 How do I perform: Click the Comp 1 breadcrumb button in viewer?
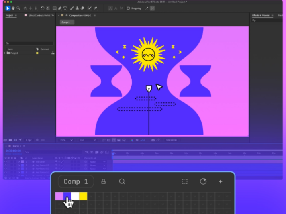click(67, 22)
